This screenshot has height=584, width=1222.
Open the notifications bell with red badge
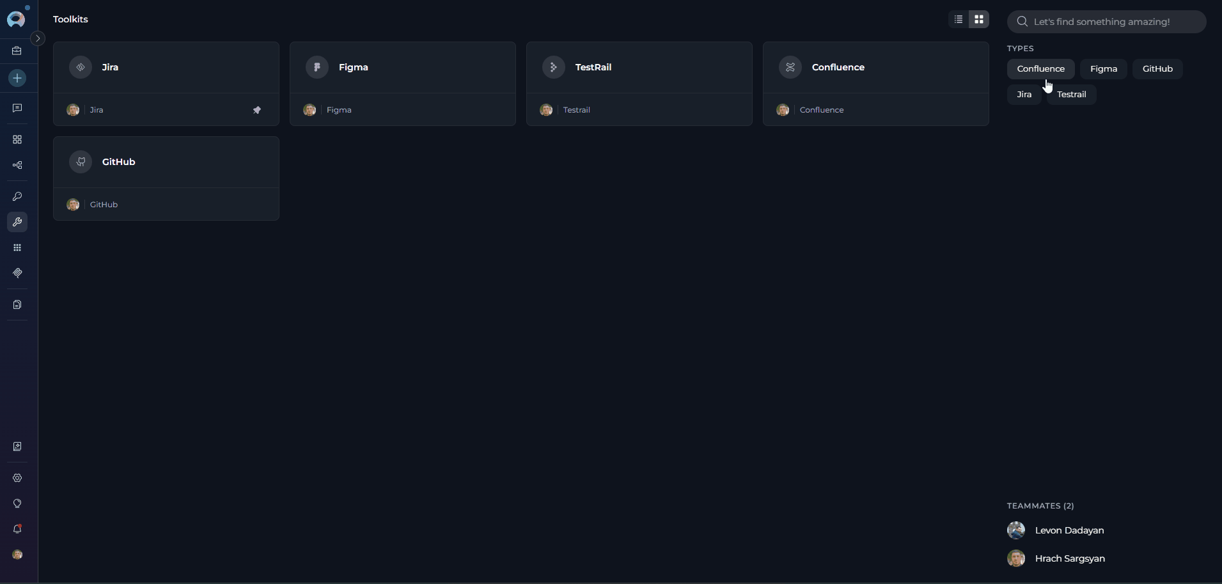tap(17, 528)
